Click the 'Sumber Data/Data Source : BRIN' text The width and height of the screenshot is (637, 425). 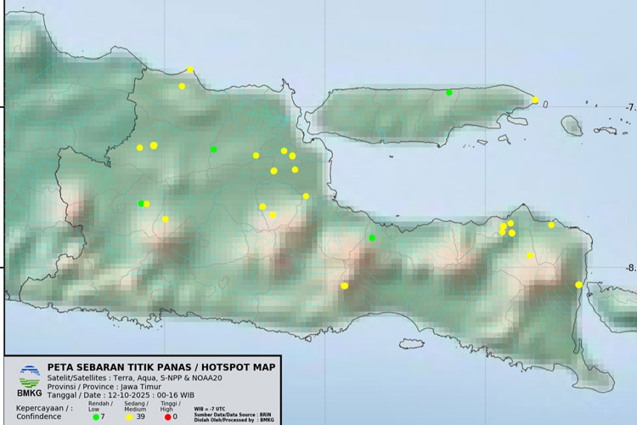pyautogui.click(x=234, y=413)
